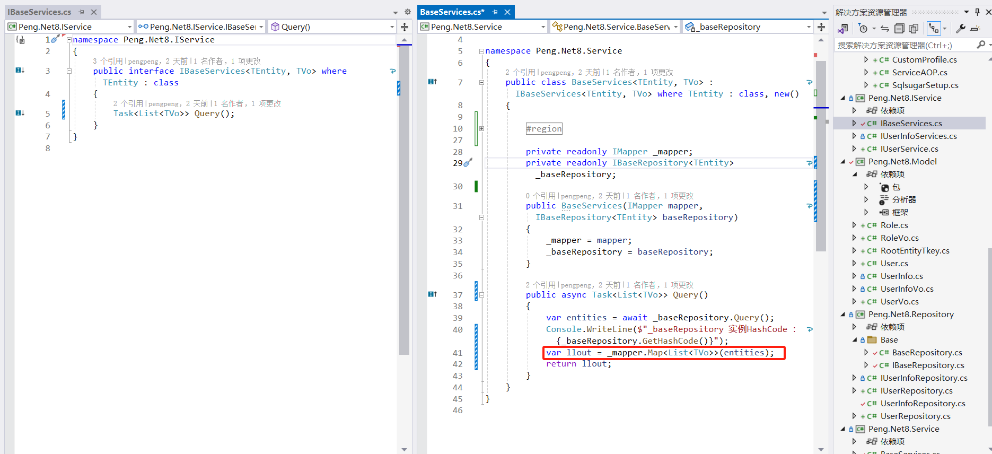This screenshot has width=992, height=454.
Task: Click the Solution Explorer search magnifier
Action: tap(981, 45)
